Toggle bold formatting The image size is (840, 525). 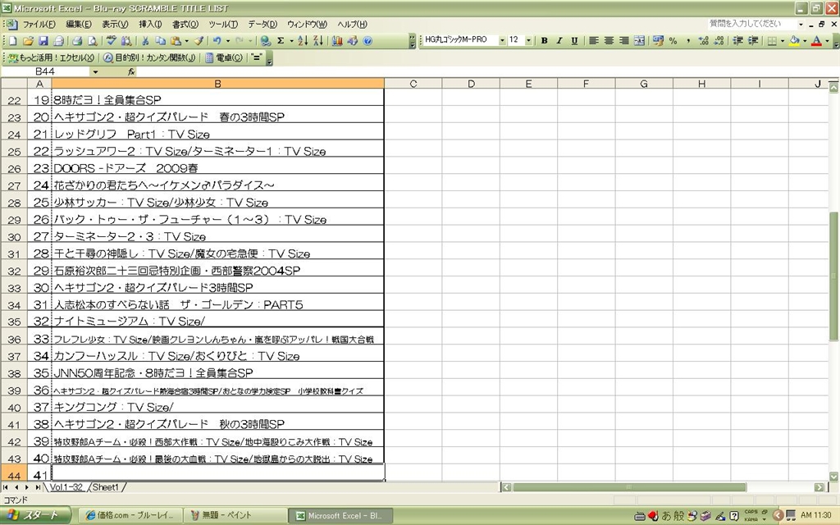click(545, 41)
